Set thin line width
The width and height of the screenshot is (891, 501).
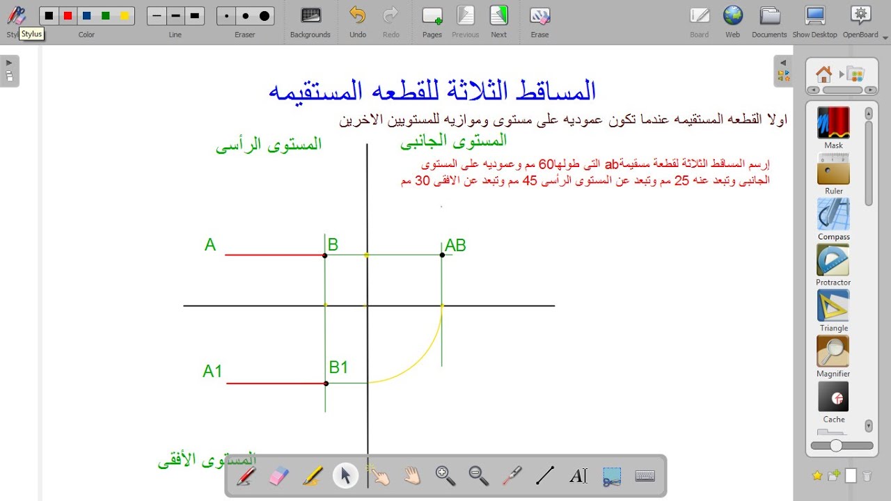157,15
